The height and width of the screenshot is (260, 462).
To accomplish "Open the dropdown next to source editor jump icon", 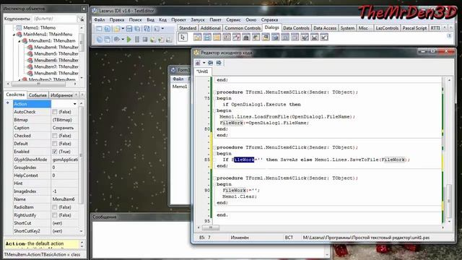I will [x=204, y=63].
